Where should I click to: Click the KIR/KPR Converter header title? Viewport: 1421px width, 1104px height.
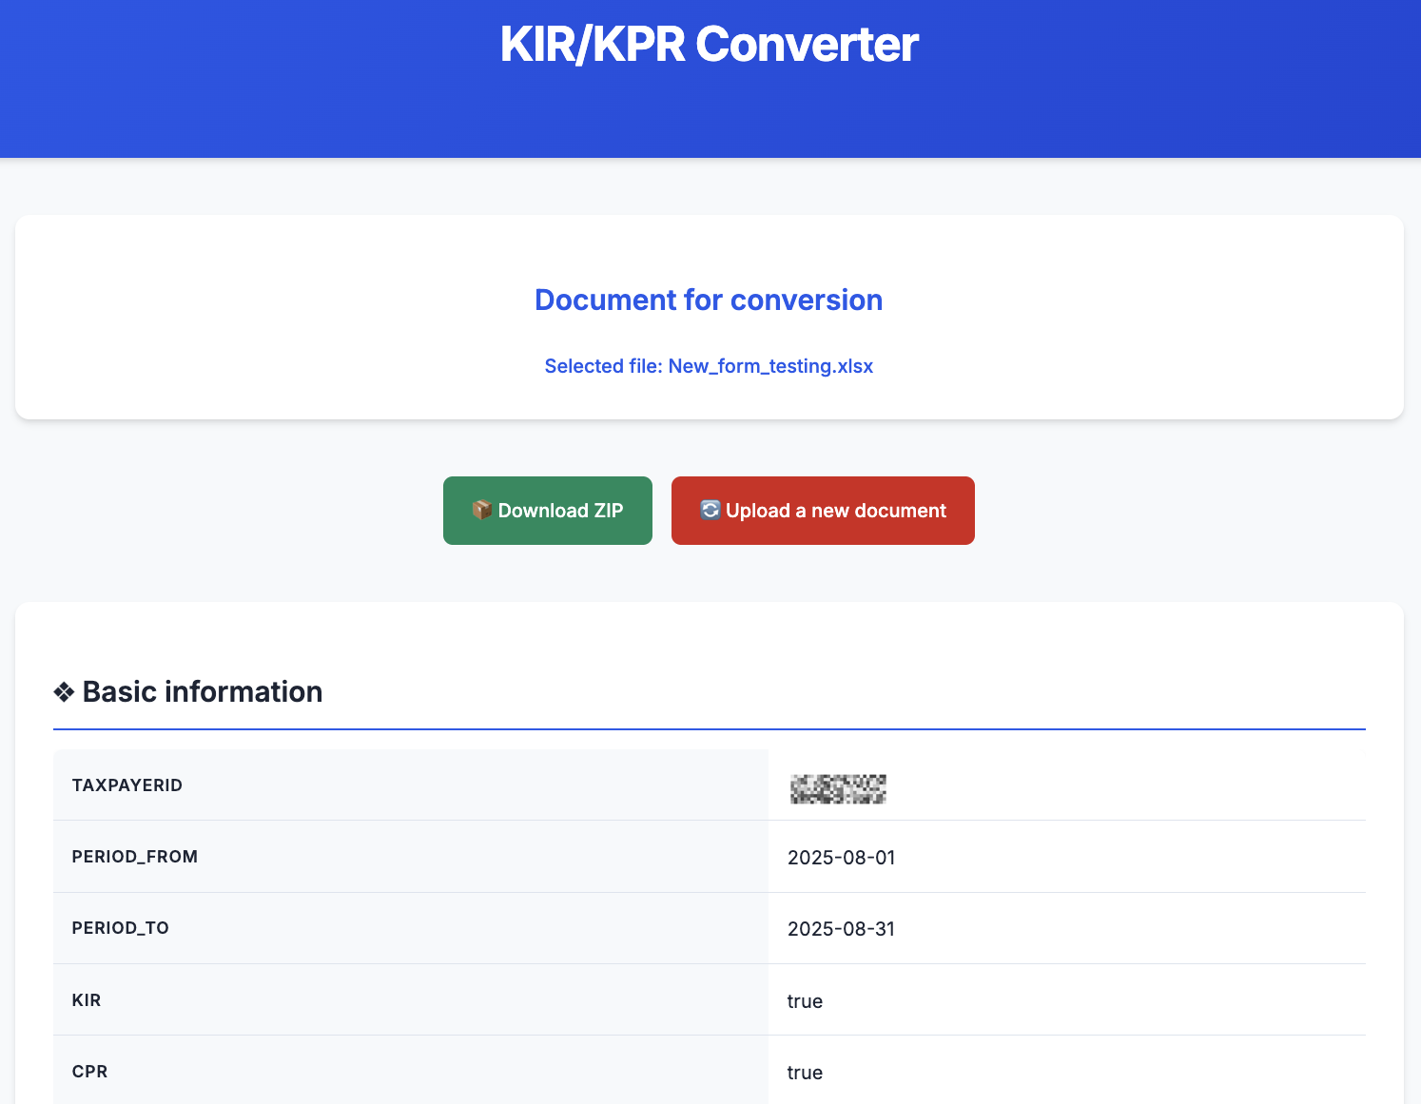point(710,44)
